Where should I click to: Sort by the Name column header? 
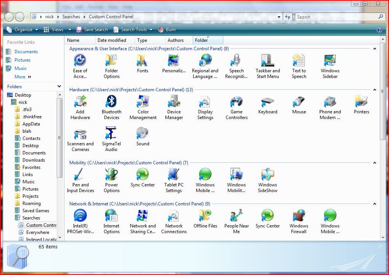pos(80,40)
